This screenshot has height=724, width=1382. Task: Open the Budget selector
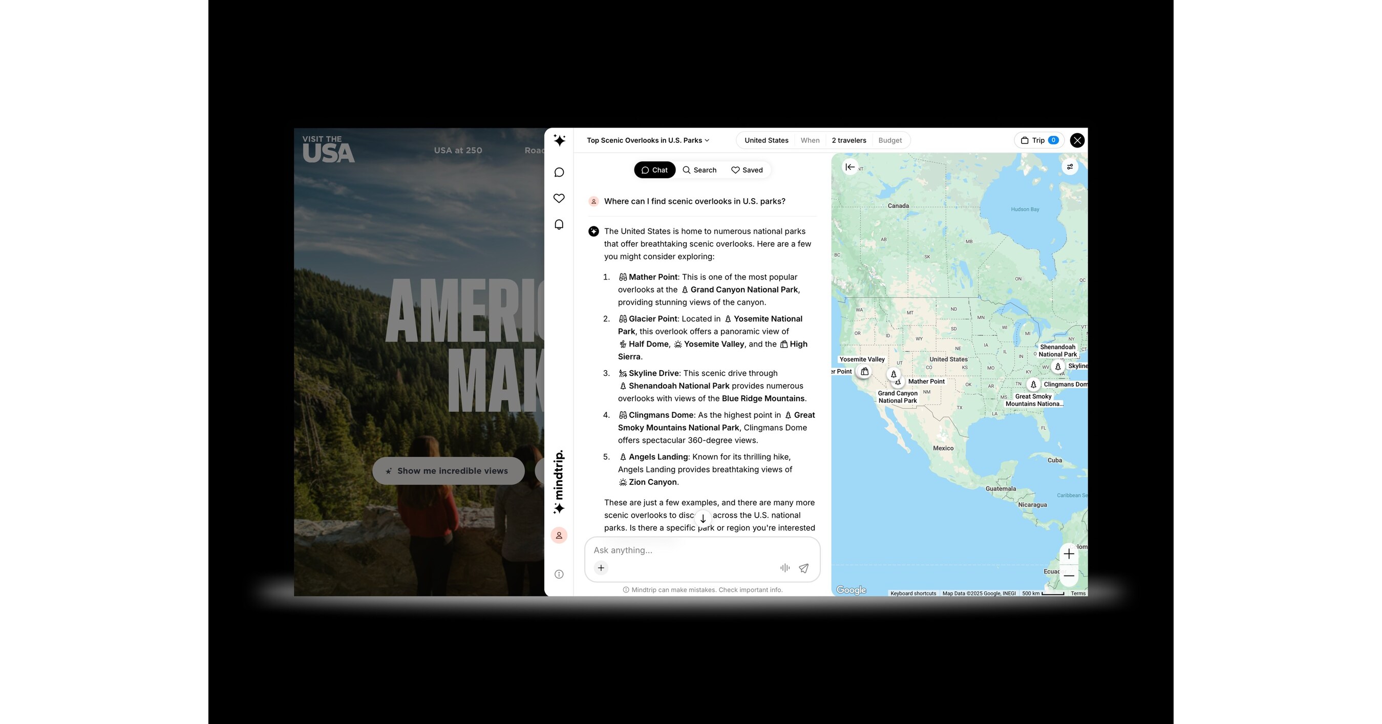click(x=890, y=140)
